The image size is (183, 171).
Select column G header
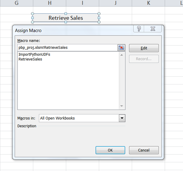tap(16, 3)
